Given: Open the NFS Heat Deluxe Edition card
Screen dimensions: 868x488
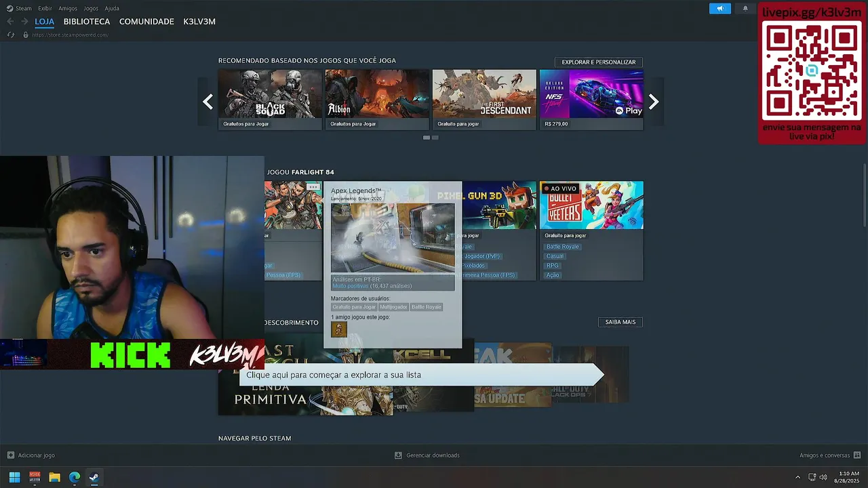Looking at the screenshot, I should click(591, 100).
